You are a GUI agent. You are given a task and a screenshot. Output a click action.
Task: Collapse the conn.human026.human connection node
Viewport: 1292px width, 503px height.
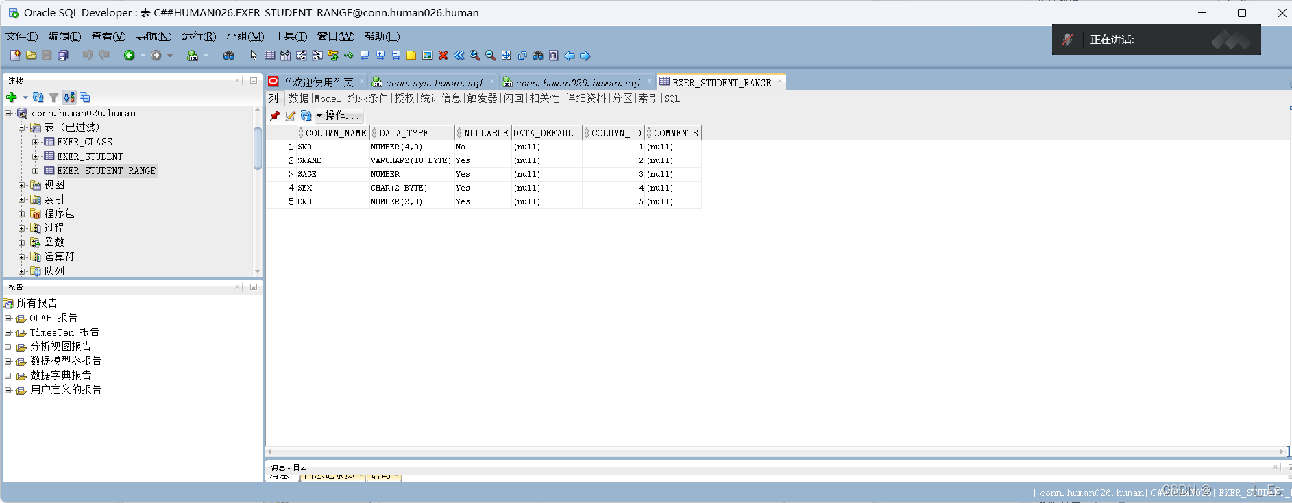click(8, 113)
